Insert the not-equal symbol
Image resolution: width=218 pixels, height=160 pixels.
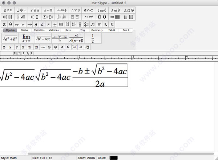point(48,25)
